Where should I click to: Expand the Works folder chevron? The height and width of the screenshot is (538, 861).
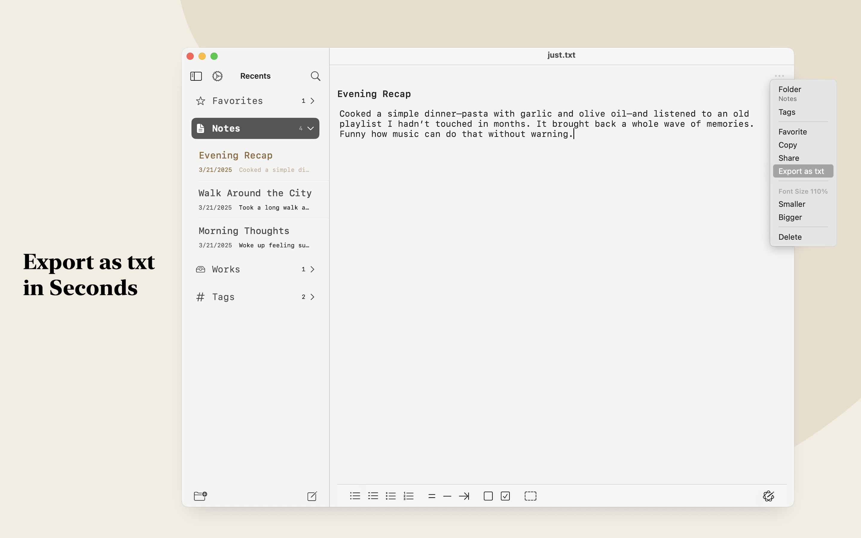pyautogui.click(x=312, y=269)
